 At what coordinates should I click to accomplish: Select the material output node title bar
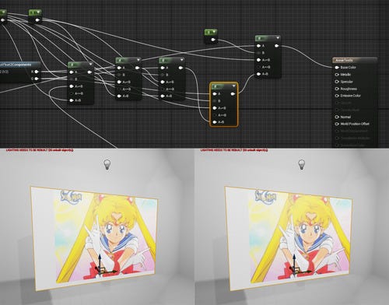click(355, 60)
